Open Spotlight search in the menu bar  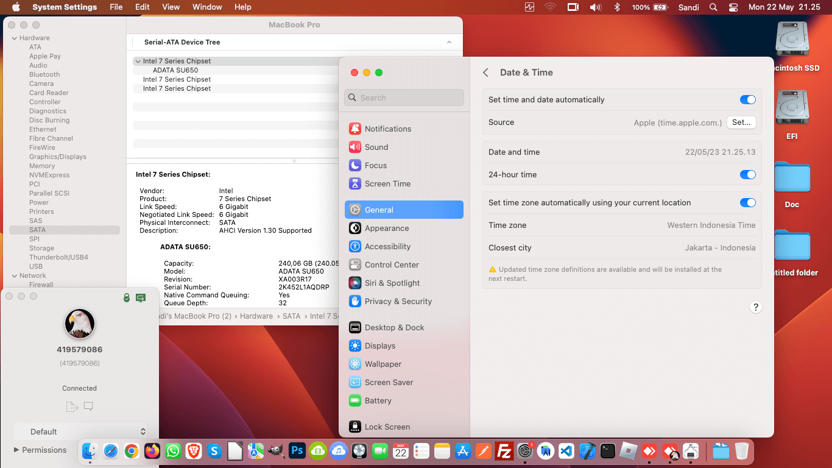pos(713,7)
